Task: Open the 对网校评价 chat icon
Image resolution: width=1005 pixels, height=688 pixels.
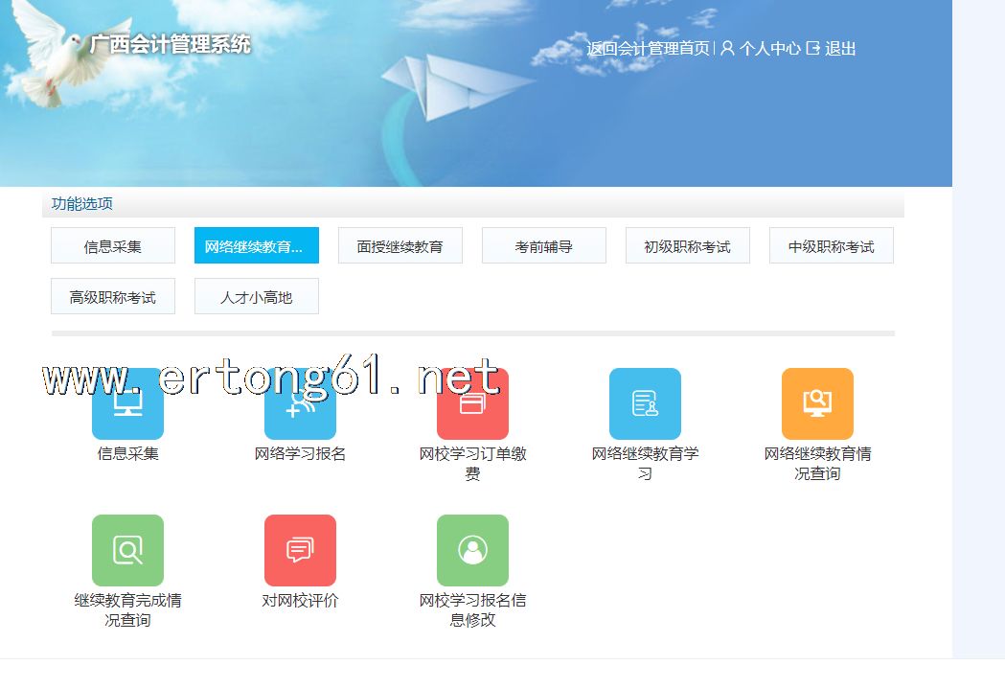Action: tap(300, 550)
